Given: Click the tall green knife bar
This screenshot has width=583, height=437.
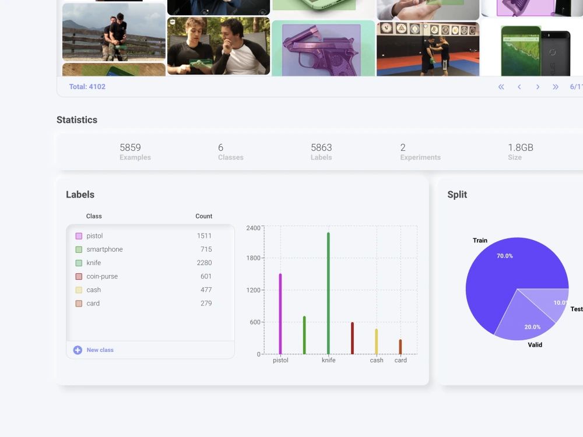Looking at the screenshot, I should tap(328, 294).
